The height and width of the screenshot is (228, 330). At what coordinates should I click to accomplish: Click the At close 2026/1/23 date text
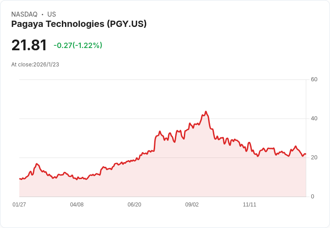[35, 65]
